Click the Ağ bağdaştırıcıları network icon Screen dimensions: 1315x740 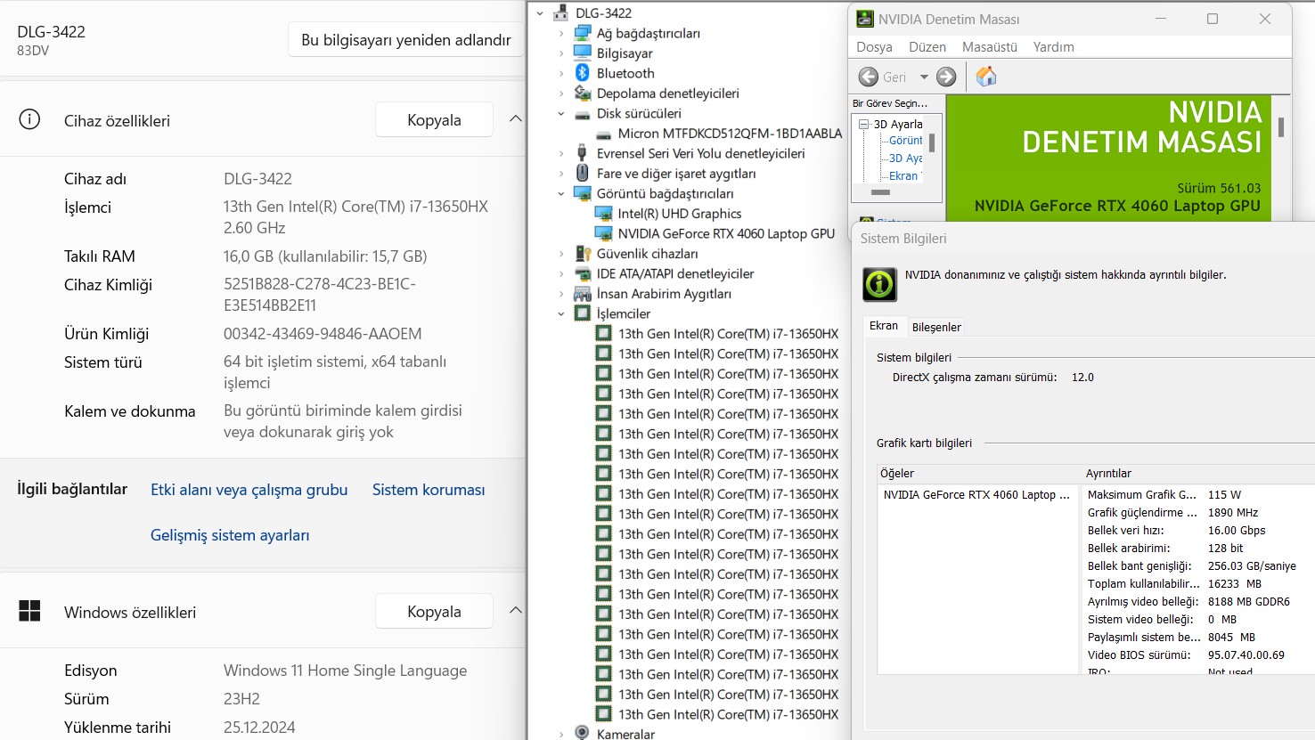click(x=583, y=33)
